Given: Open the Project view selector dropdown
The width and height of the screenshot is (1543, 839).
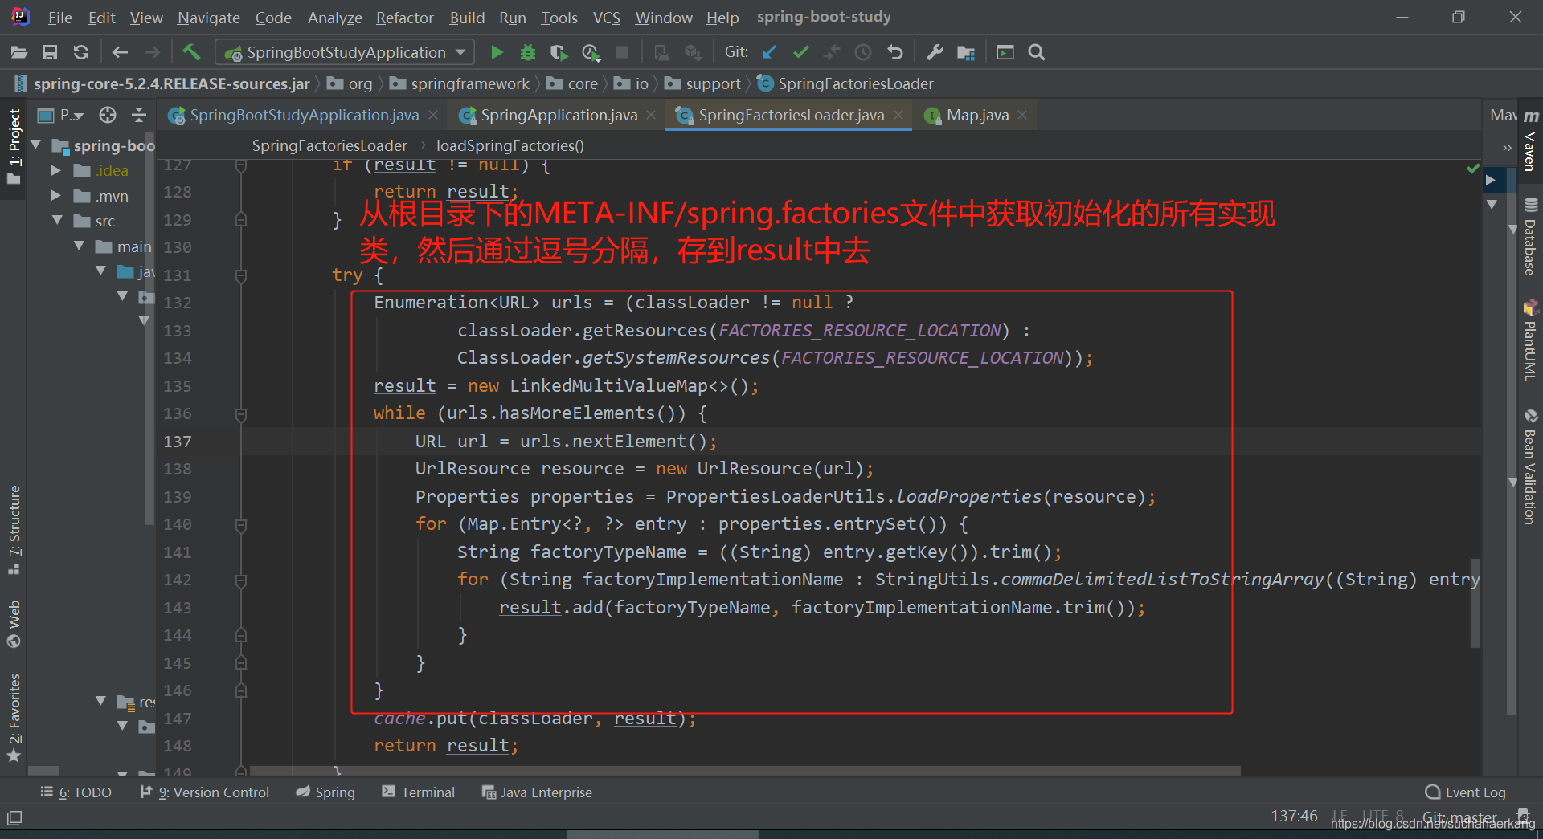Looking at the screenshot, I should point(62,116).
